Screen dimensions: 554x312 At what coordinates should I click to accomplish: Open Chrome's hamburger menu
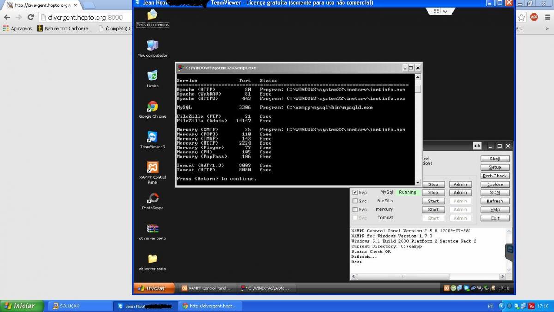pos(547,17)
